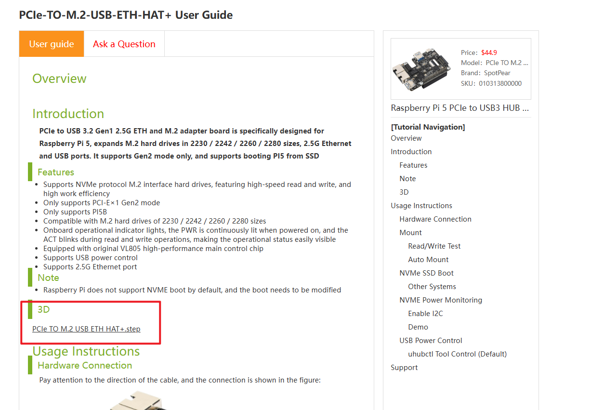Image resolution: width=591 pixels, height=410 pixels.
Task: Open Usage Instructions from the navigation list
Action: (421, 206)
